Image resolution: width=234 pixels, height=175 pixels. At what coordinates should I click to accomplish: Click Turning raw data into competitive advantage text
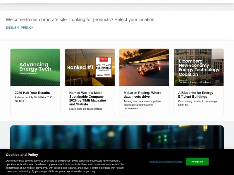(142, 105)
